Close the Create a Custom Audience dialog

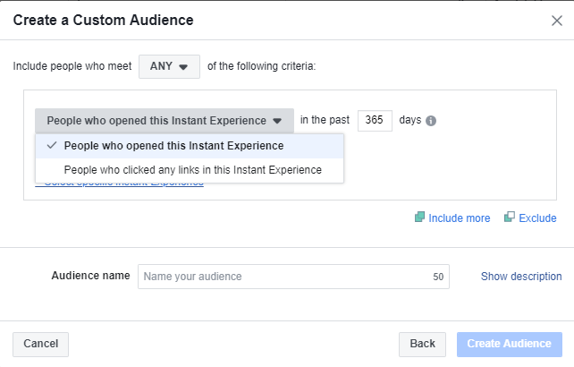pos(556,21)
